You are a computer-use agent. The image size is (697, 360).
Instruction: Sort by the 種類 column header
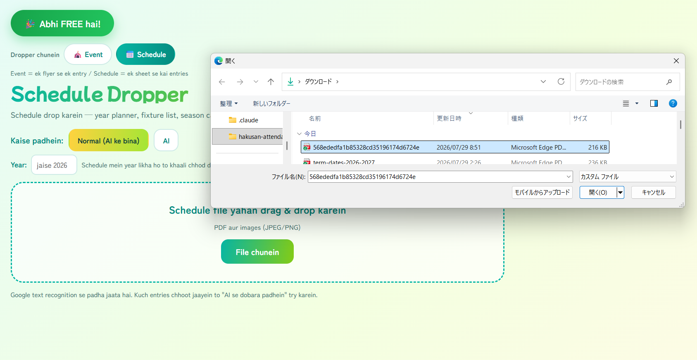(517, 118)
